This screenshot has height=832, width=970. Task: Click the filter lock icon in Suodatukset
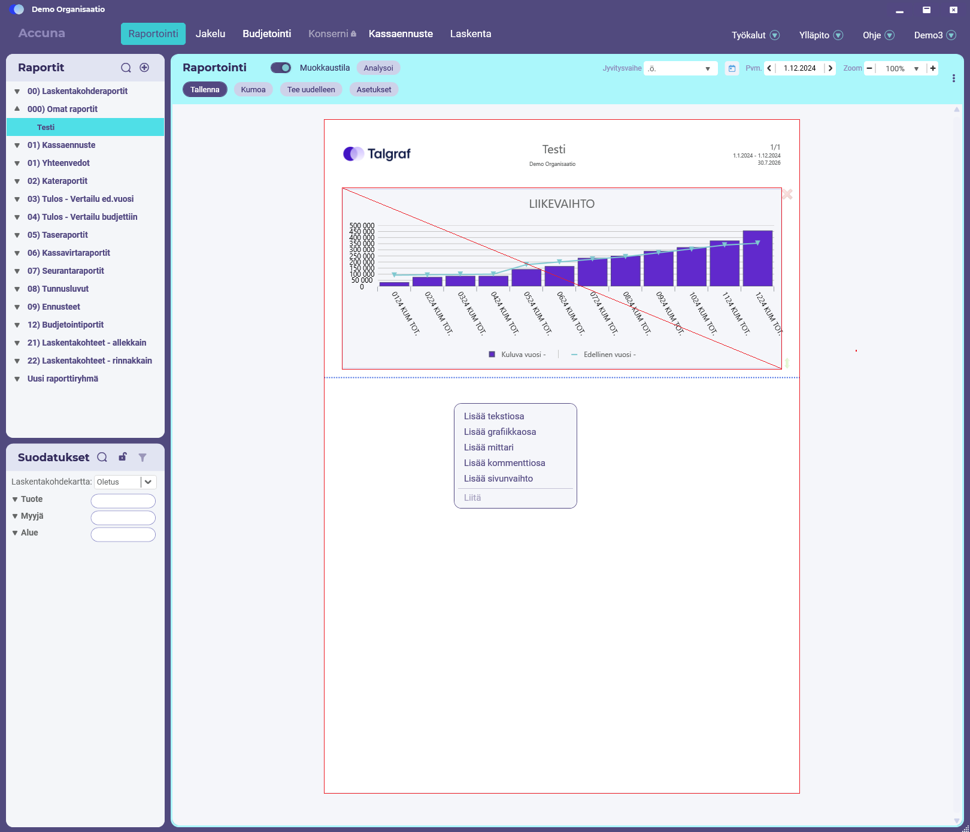tap(123, 457)
